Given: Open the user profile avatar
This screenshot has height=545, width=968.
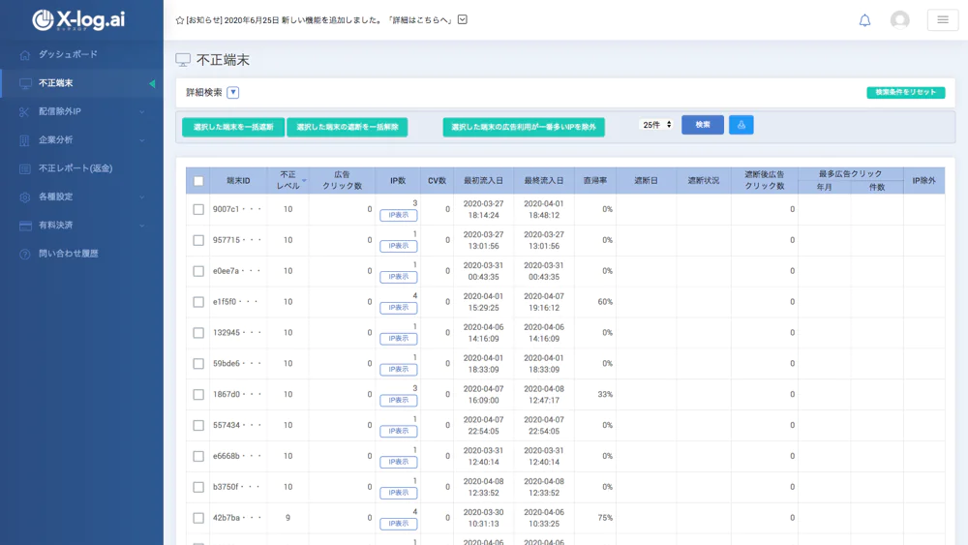Looking at the screenshot, I should coord(899,20).
